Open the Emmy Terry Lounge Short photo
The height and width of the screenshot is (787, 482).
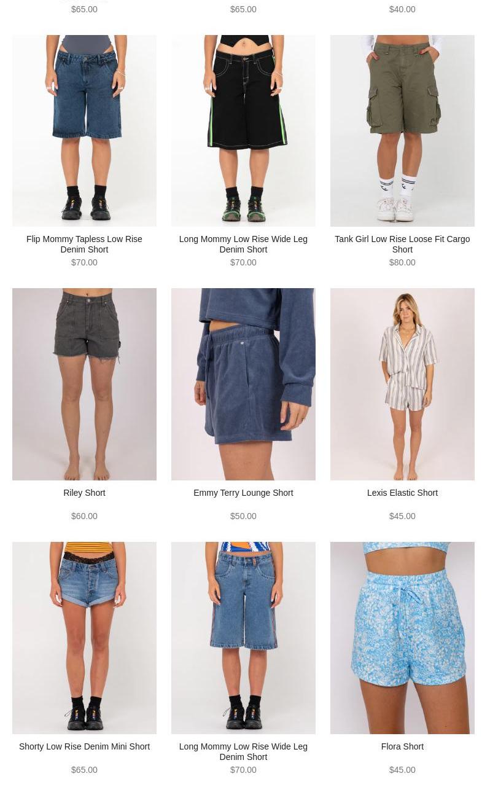tap(243, 384)
